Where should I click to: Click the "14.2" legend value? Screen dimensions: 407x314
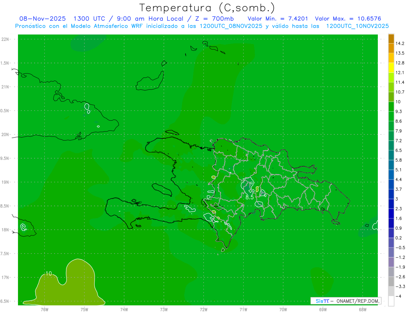pos(400,43)
